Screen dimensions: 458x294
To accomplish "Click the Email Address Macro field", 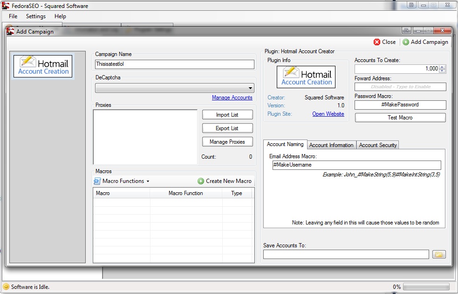I will click(356, 165).
